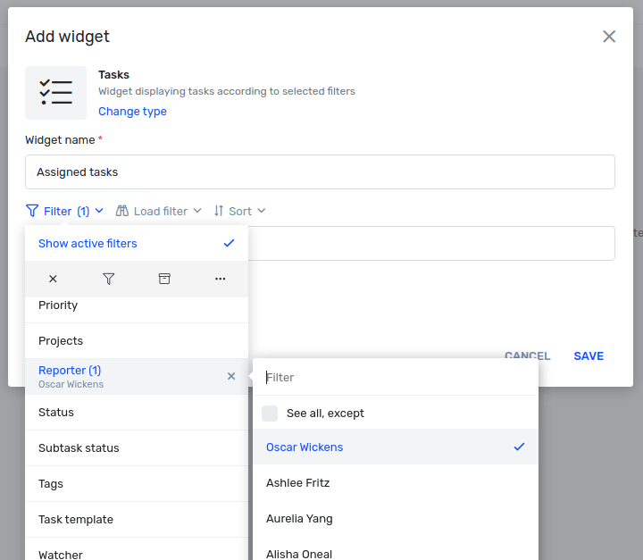
Task: Open the Projects filter entry
Action: (x=137, y=341)
